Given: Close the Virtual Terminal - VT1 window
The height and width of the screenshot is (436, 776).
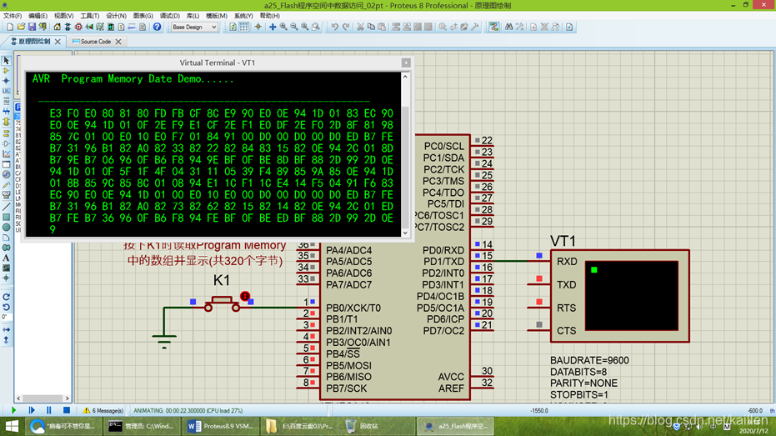Looking at the screenshot, I should click(406, 63).
